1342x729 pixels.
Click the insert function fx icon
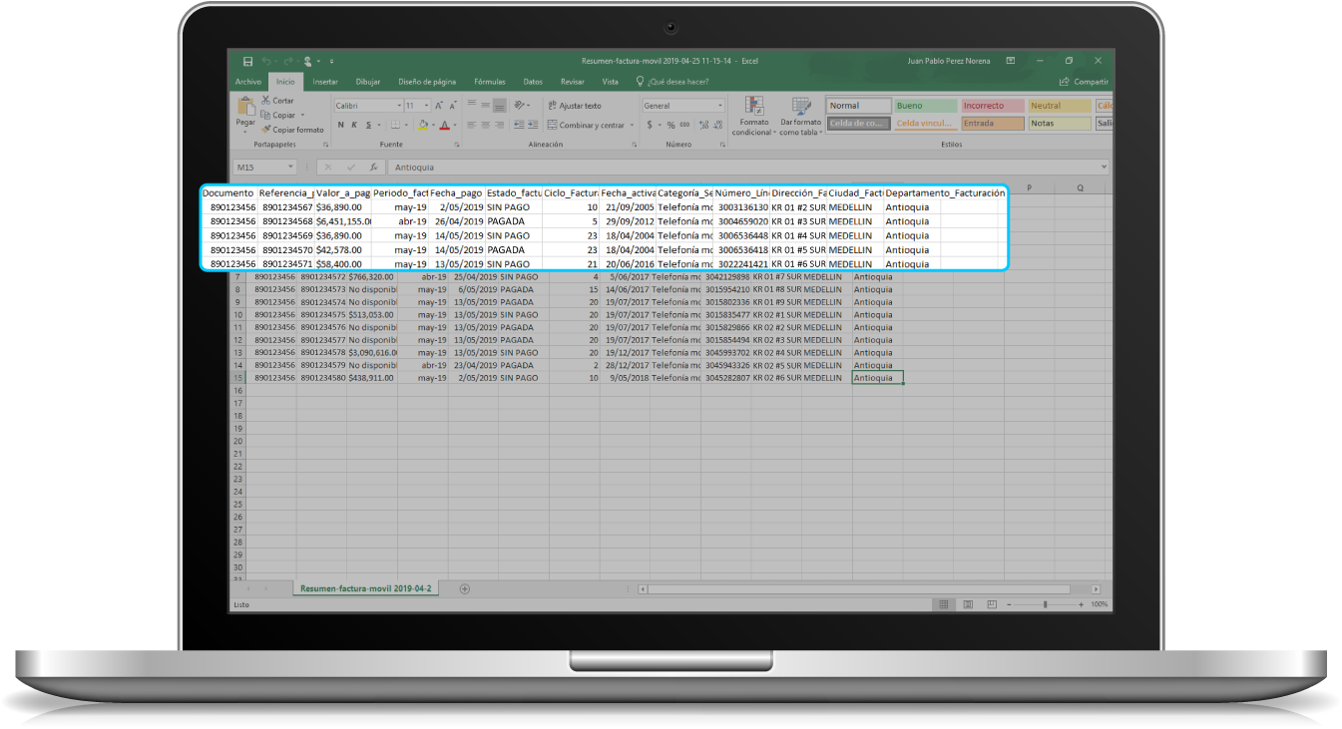(373, 168)
